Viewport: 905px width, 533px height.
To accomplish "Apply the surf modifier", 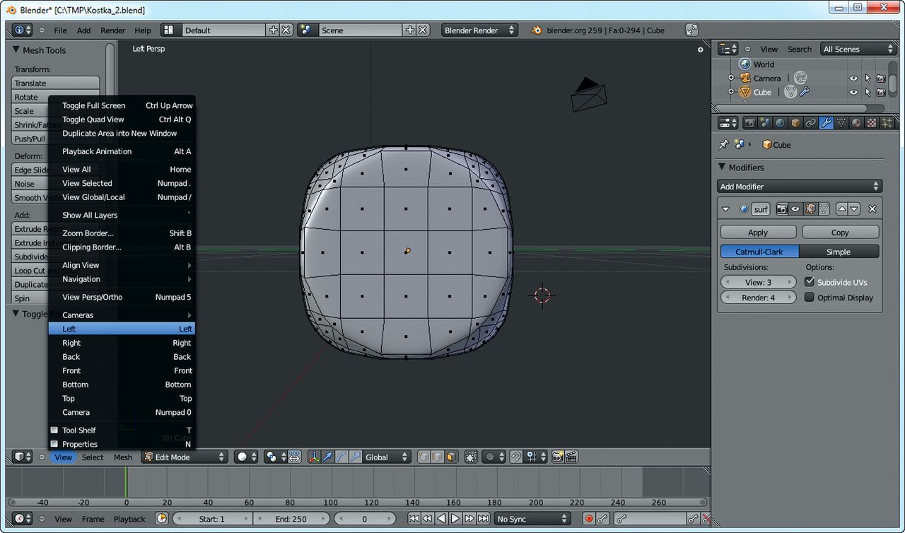I will [758, 233].
